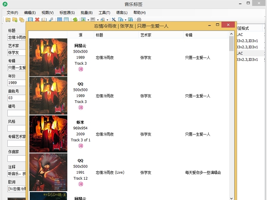Expand dropdown arrow beside paste icon
Image resolution: width=267 pixels, height=200 pixels.
(x=125, y=20)
